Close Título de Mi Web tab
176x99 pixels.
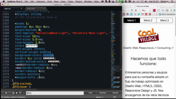coord(158,6)
